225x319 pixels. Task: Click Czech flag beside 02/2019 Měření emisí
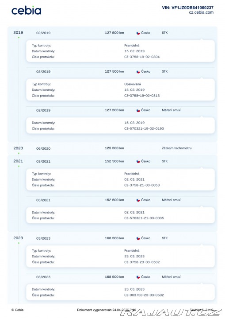(138, 110)
